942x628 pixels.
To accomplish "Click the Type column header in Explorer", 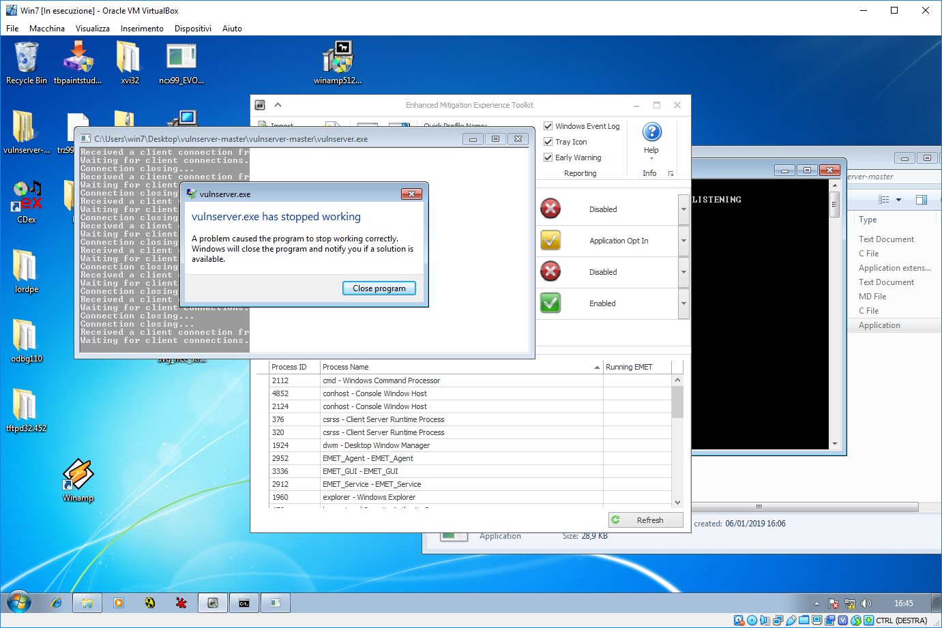I will 894,220.
